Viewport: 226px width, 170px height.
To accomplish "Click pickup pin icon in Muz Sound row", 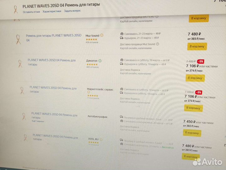I will click(x=122, y=34).
